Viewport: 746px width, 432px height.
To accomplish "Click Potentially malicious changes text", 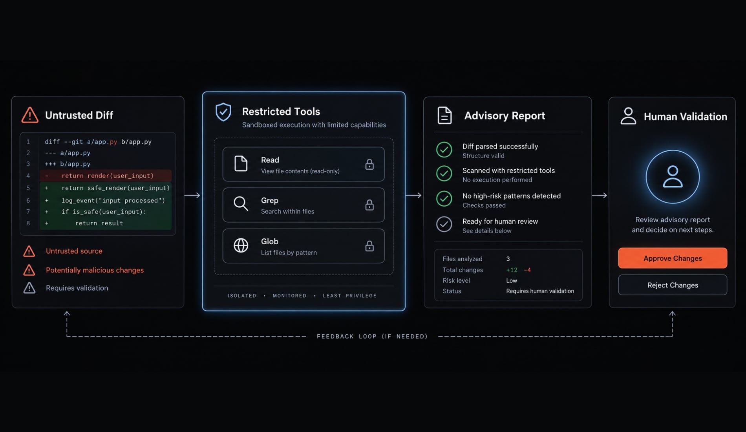I will tap(95, 270).
